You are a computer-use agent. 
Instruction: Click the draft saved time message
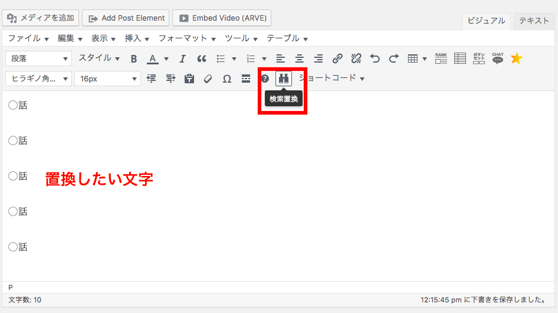(x=484, y=300)
